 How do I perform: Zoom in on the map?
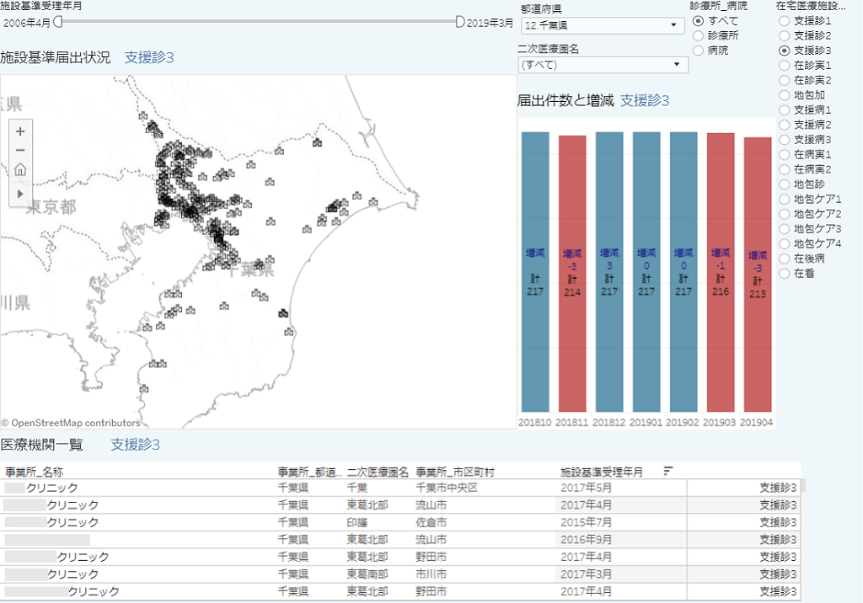(x=20, y=131)
